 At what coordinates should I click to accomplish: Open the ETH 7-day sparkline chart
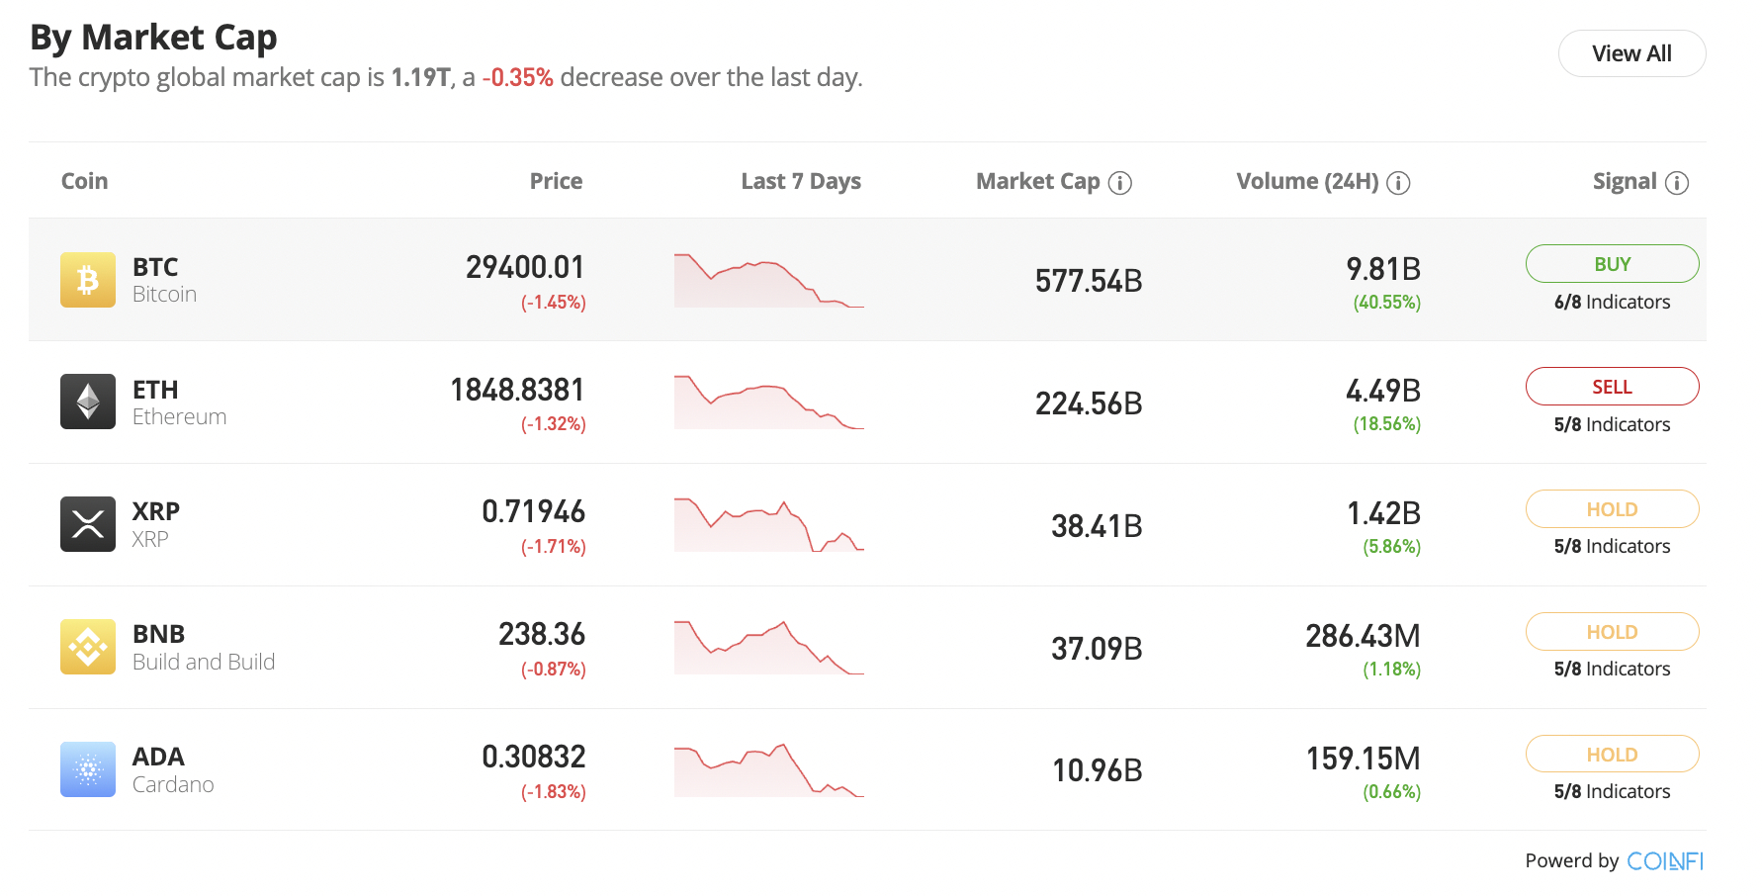tap(769, 403)
